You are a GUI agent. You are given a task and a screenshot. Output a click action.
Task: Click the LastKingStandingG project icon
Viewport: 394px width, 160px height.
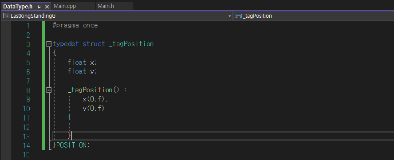6,16
